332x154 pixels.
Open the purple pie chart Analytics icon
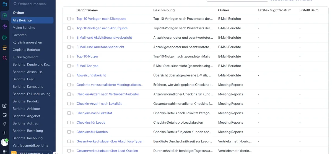point(4,26)
